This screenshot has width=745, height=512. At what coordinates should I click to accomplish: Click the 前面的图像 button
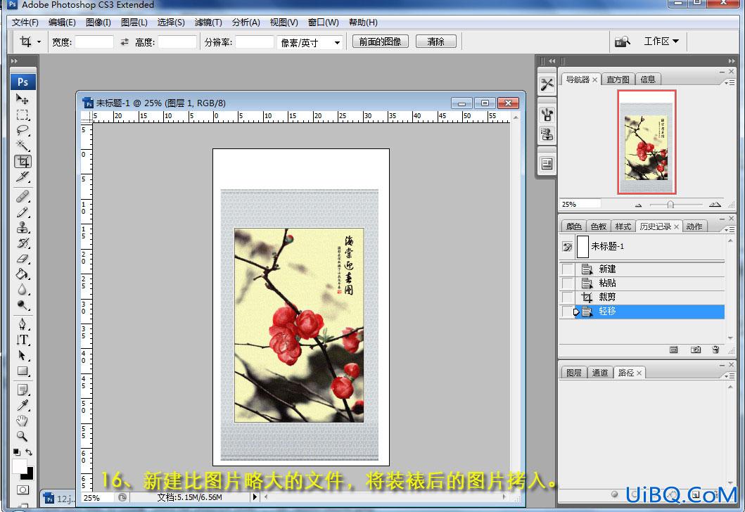tap(380, 41)
